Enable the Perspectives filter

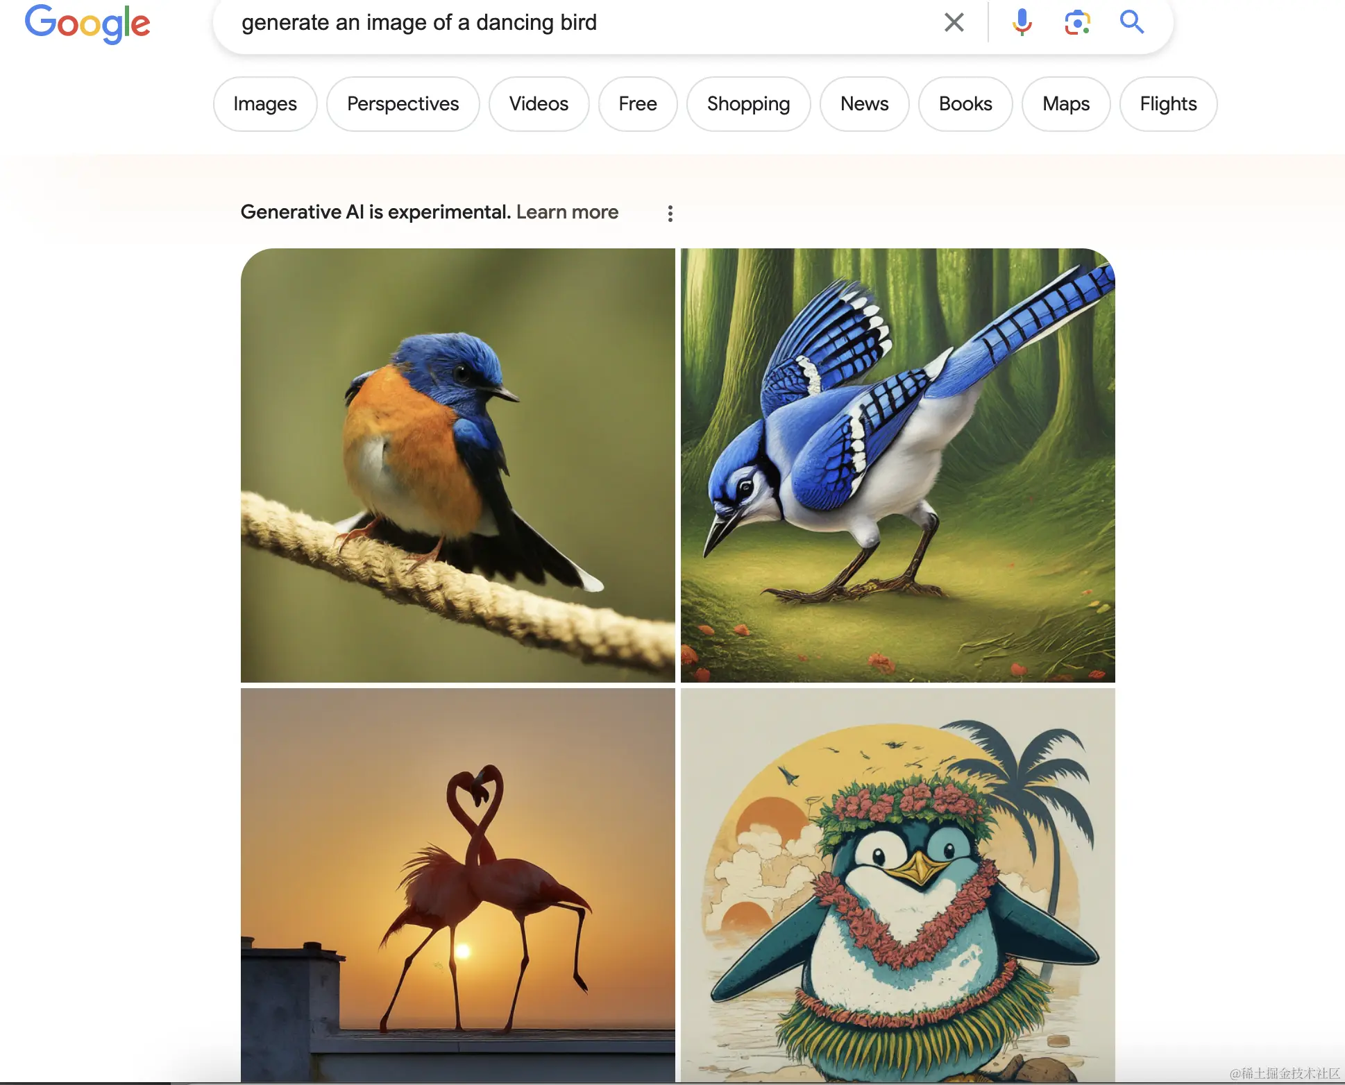pos(403,104)
